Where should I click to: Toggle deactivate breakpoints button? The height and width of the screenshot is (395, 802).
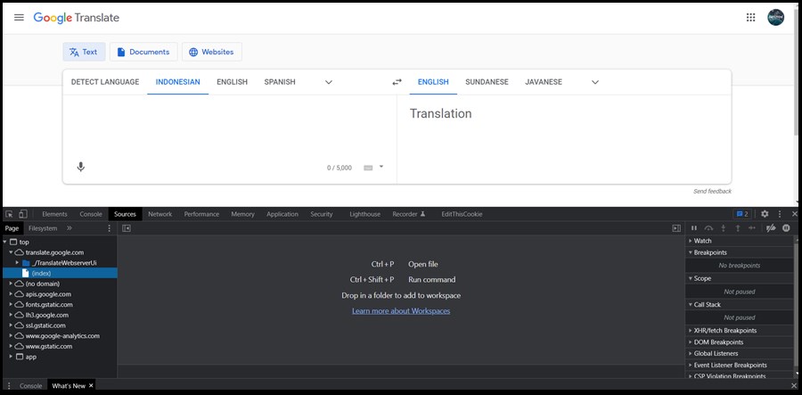point(770,228)
